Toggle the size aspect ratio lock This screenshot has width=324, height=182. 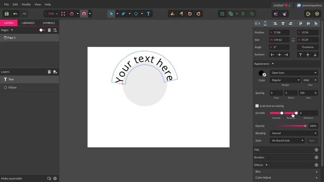coord(293,40)
